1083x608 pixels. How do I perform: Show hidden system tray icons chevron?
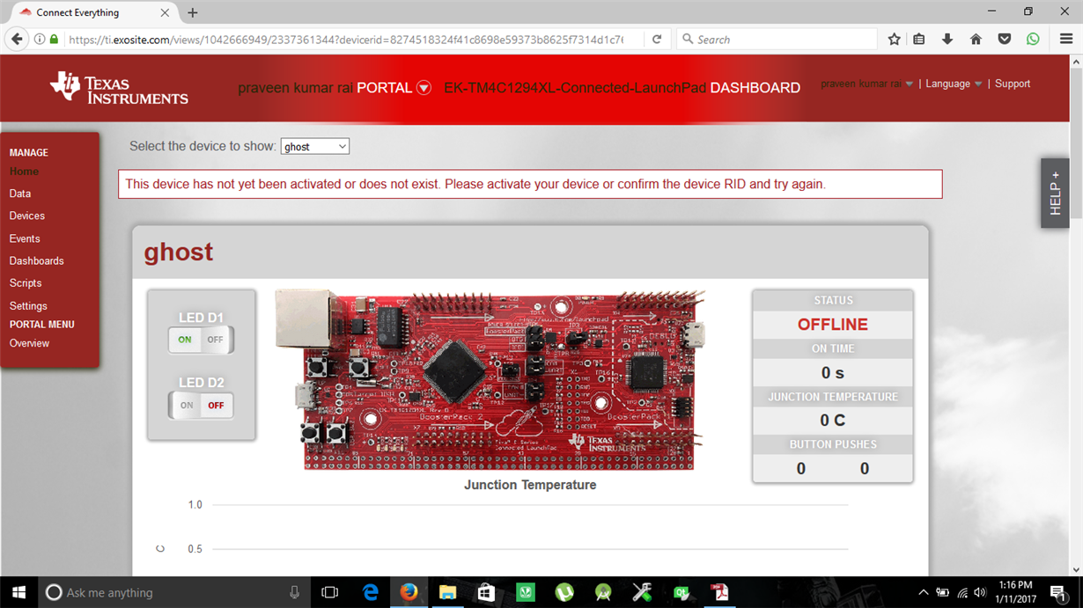[x=923, y=592]
